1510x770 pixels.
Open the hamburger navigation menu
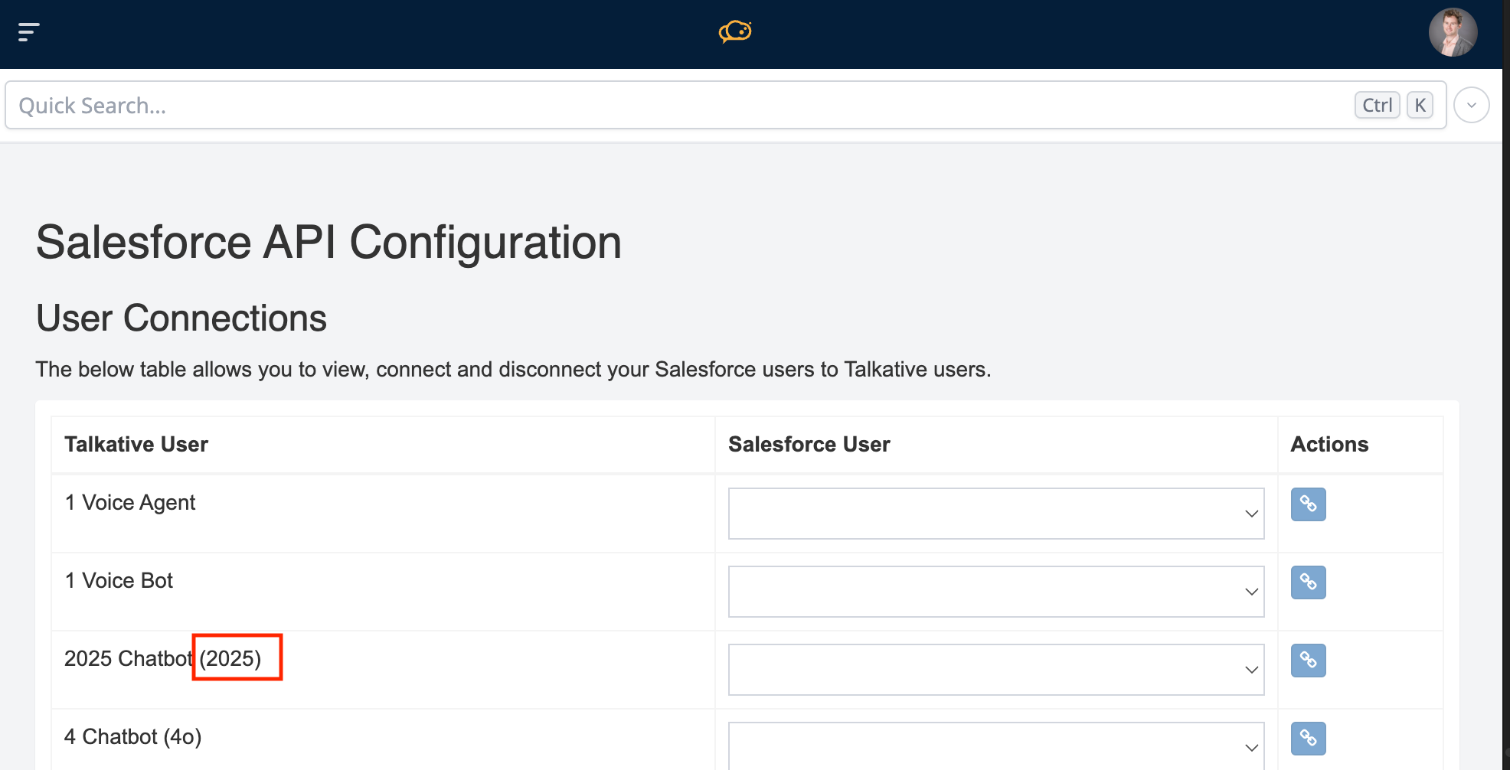coord(28,32)
